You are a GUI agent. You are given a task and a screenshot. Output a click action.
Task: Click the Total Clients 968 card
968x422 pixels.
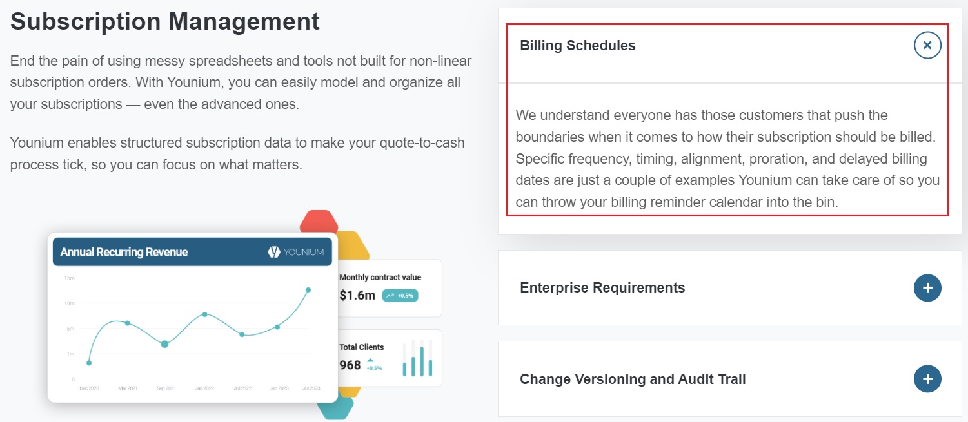390,358
